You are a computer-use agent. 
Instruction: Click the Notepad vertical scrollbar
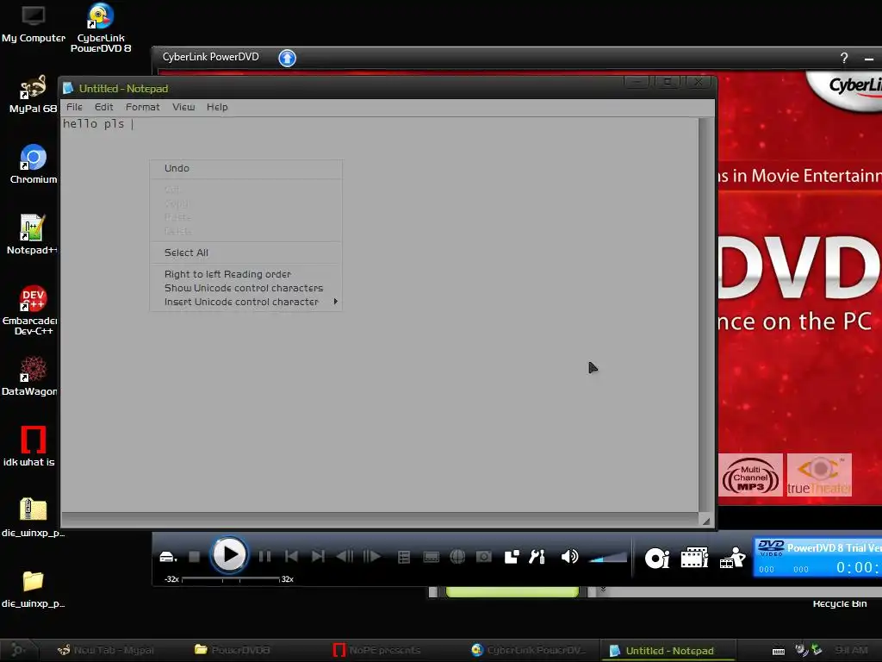pos(705,314)
